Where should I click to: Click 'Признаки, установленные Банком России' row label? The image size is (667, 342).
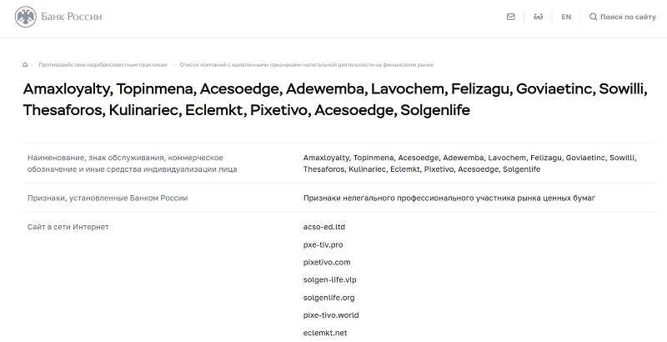[x=108, y=198]
